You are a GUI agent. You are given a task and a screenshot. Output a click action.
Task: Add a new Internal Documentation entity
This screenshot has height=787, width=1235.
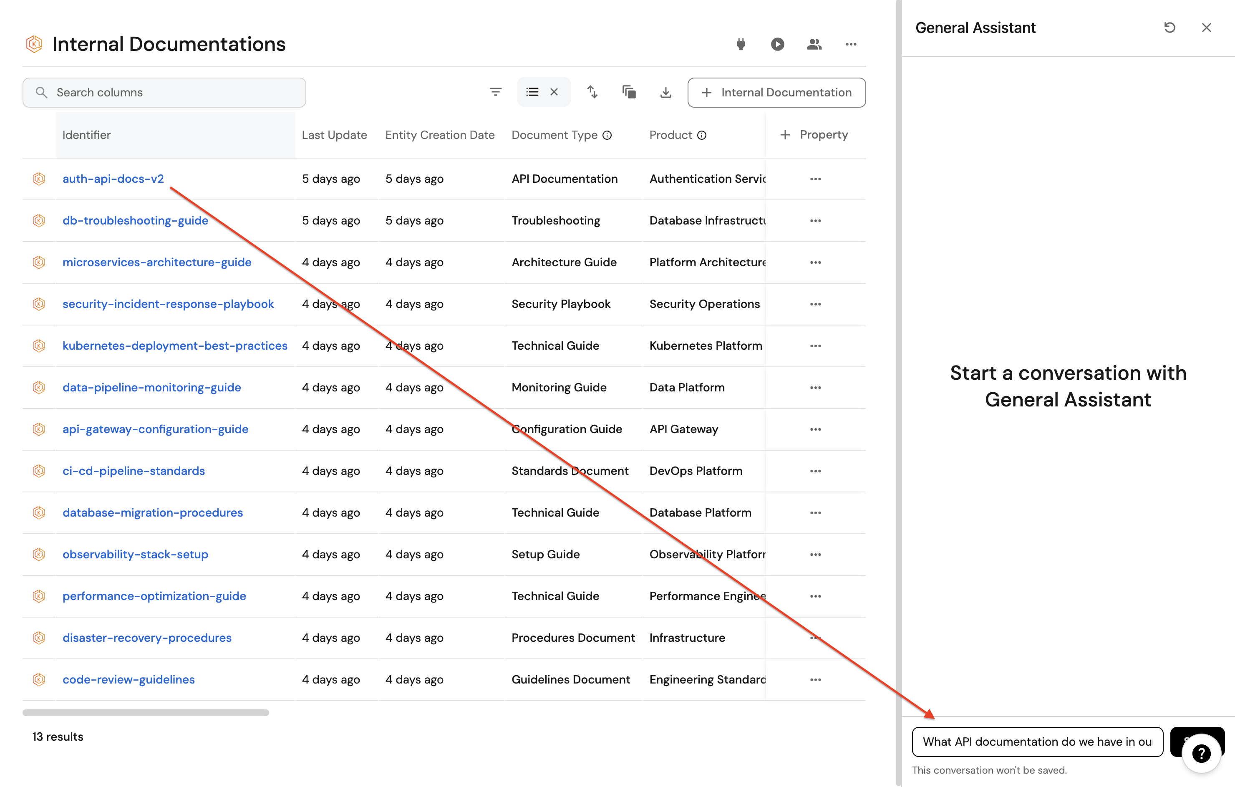click(776, 92)
